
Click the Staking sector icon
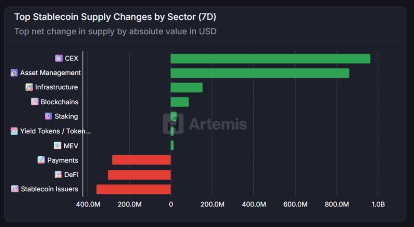[48, 116]
